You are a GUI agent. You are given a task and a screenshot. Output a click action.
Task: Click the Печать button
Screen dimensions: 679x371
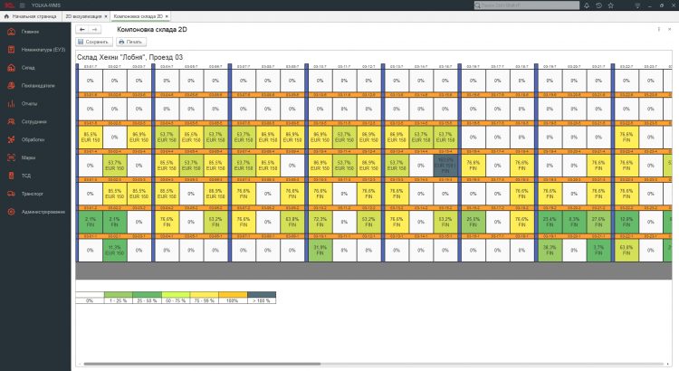click(130, 42)
